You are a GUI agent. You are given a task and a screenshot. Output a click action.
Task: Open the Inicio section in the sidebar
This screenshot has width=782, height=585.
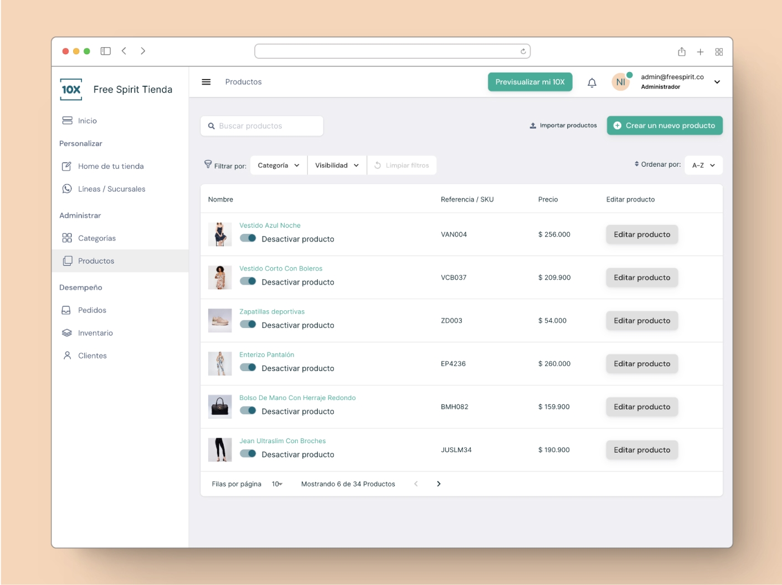87,120
